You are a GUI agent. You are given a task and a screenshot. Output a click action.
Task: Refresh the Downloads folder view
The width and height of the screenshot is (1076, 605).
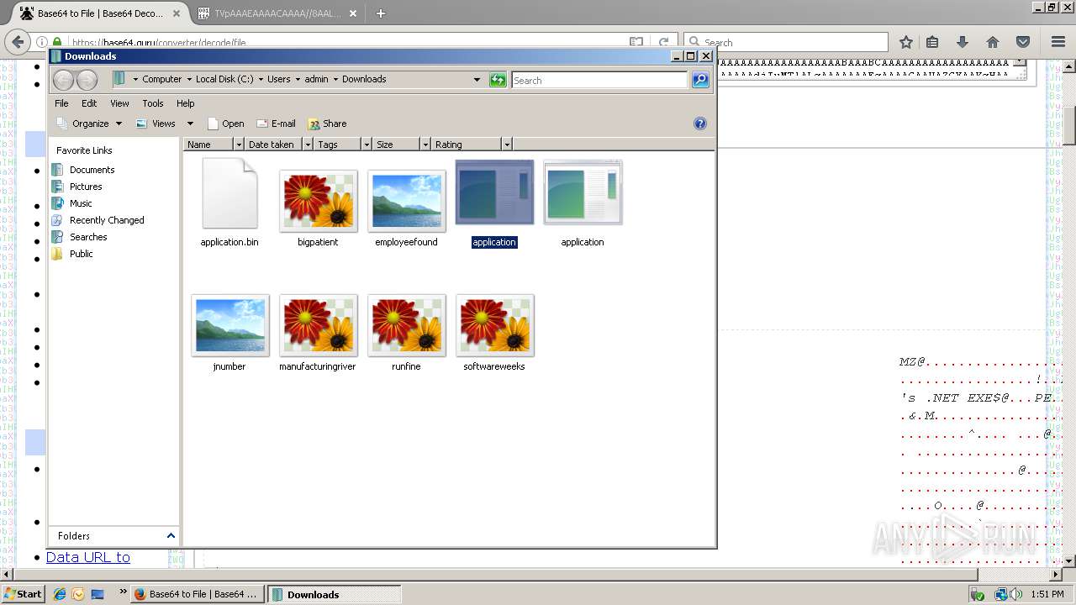point(498,80)
